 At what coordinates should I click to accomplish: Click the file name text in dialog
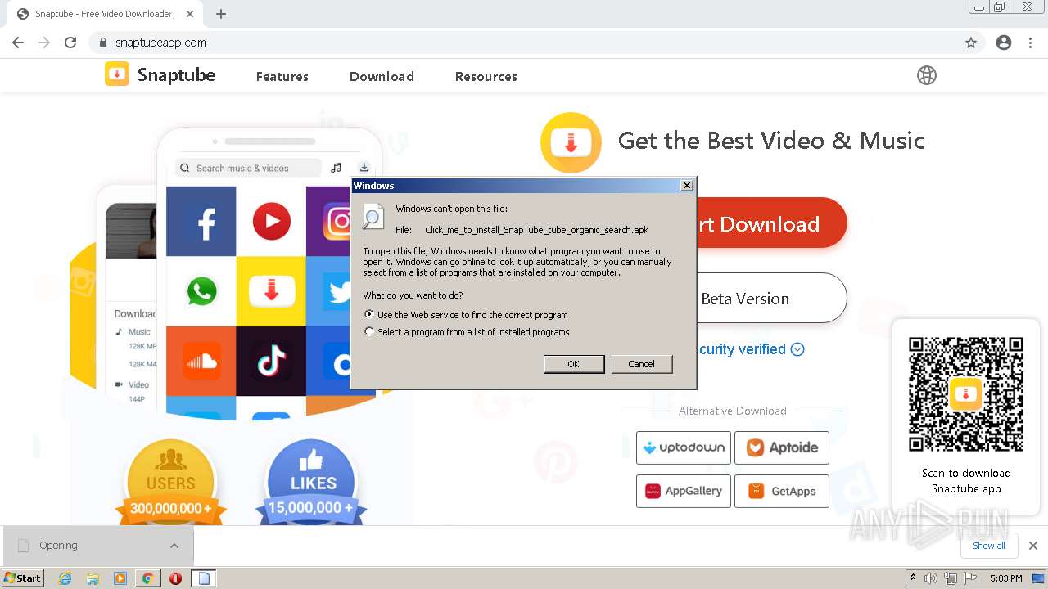[537, 230]
